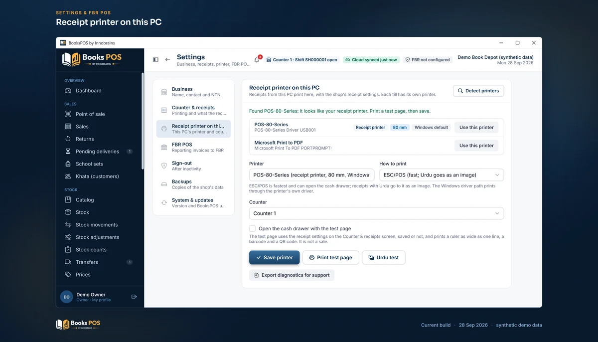Toggle the sidebar collapse icon
This screenshot has width=598, height=342.
[155, 60]
